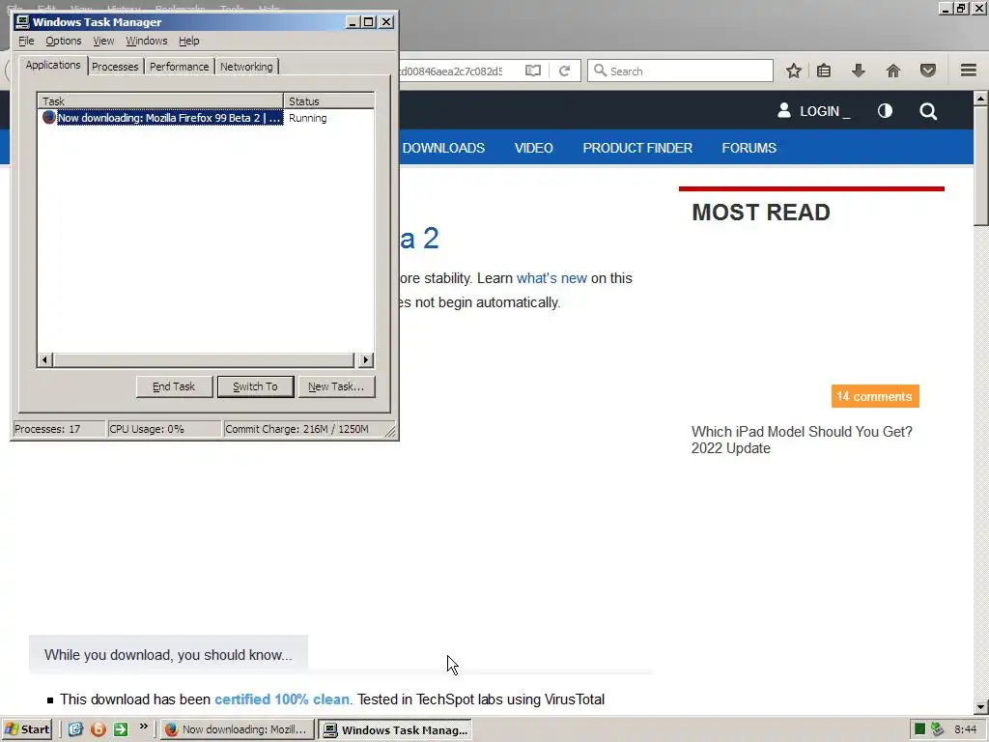This screenshot has height=742, width=989.
Task: Click CPU usage tray icon
Action: (x=919, y=729)
